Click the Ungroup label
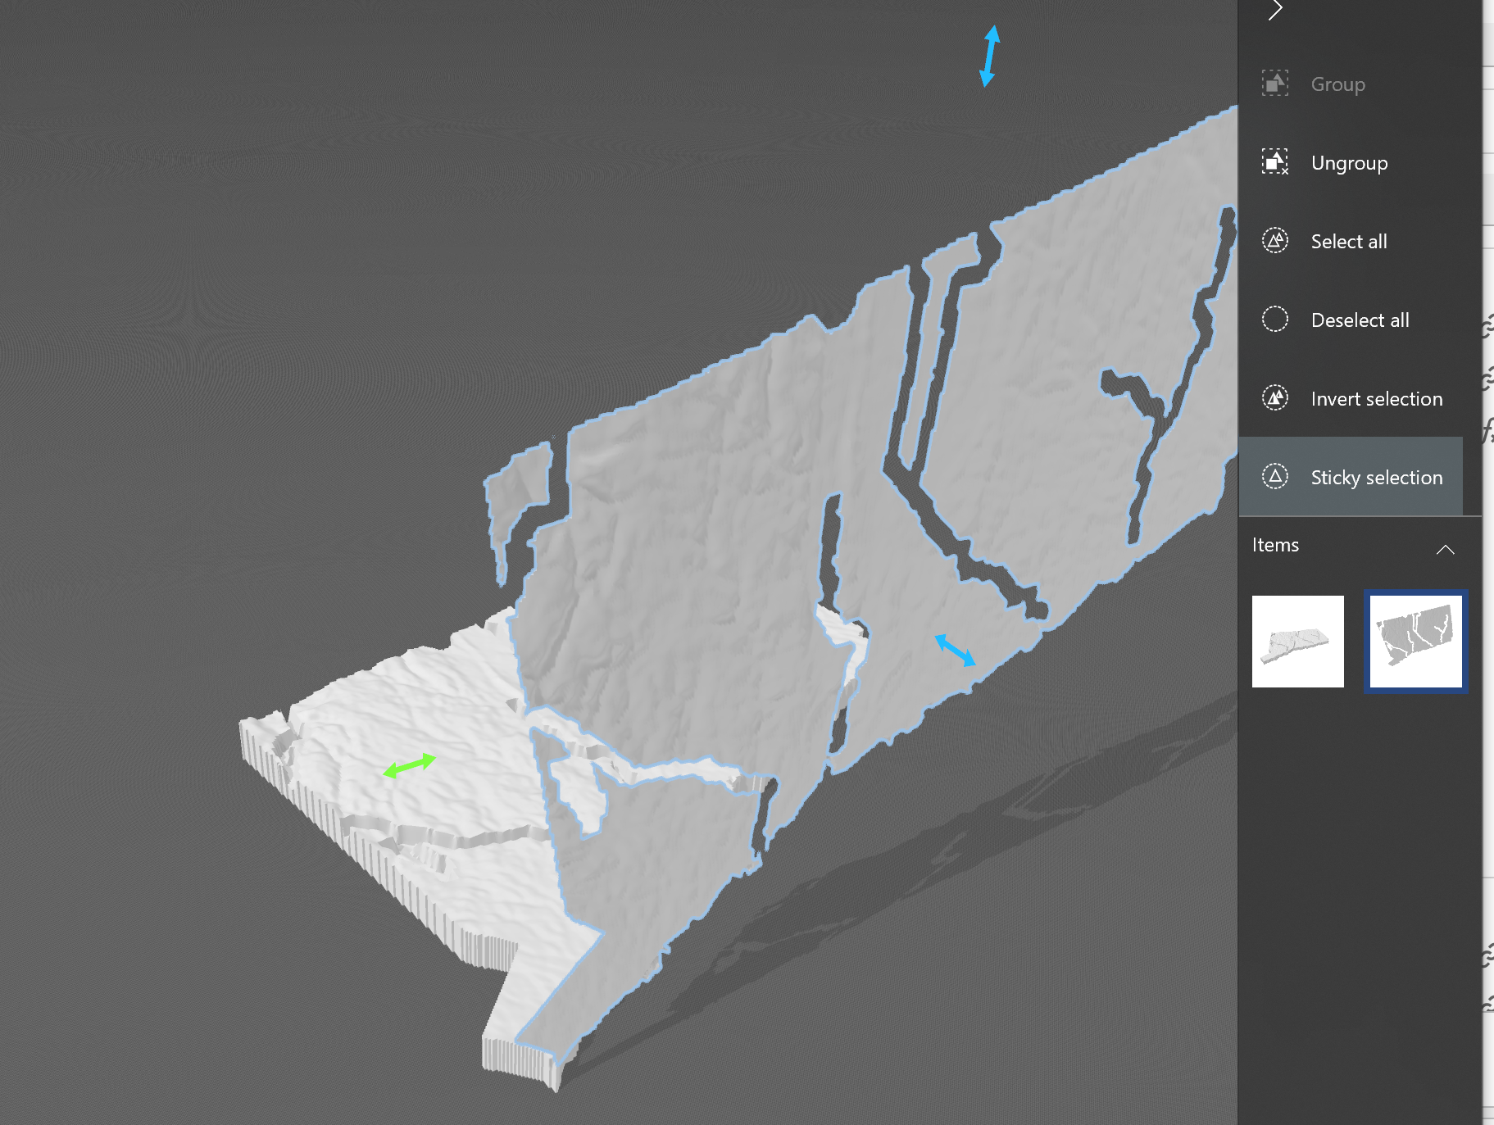 coord(1349,163)
